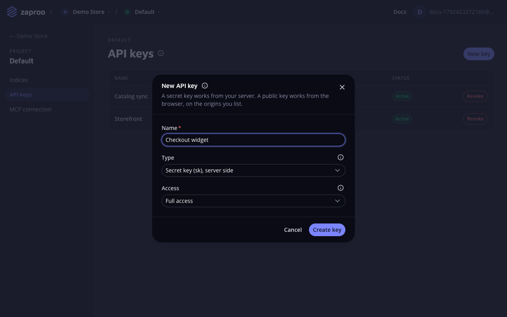This screenshot has height=317, width=507.
Task: Cancel the New API key dialog
Action: (x=293, y=230)
